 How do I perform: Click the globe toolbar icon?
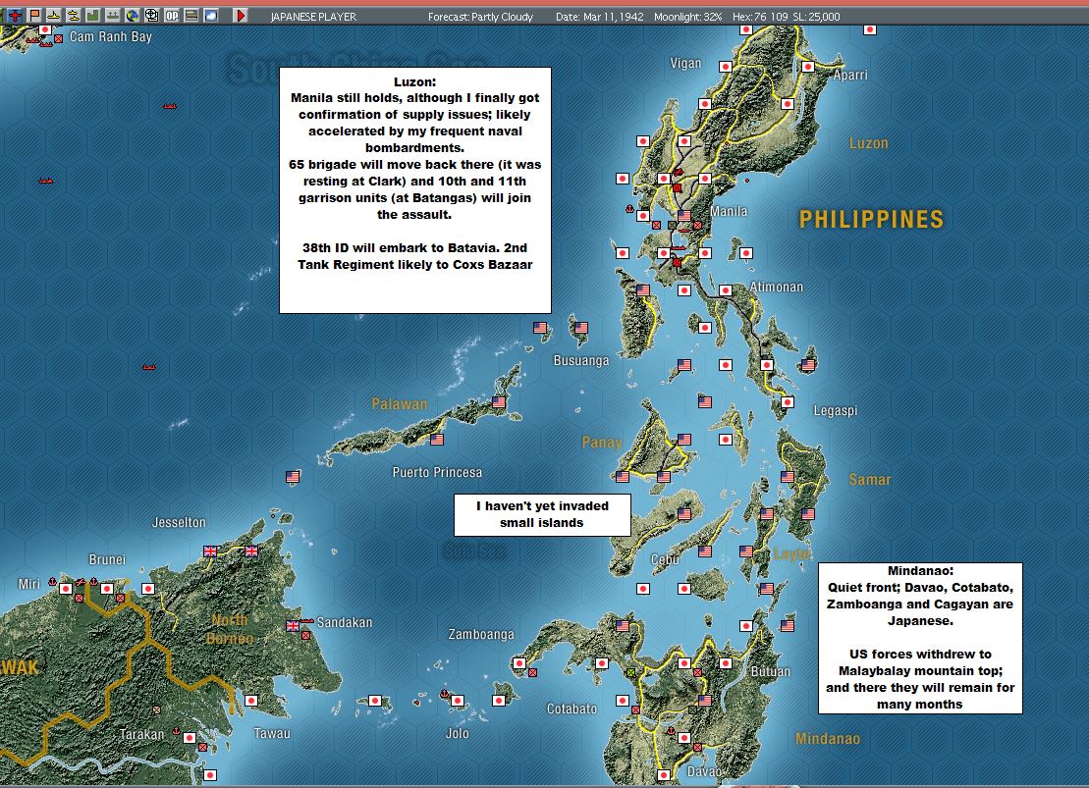click(132, 16)
